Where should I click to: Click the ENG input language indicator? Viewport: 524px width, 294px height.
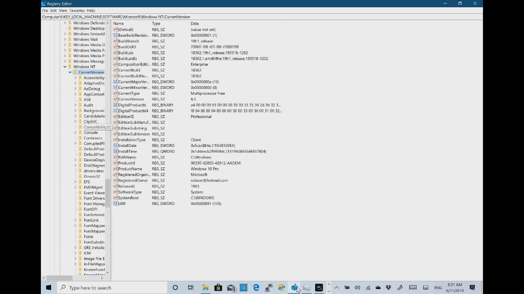(438, 288)
